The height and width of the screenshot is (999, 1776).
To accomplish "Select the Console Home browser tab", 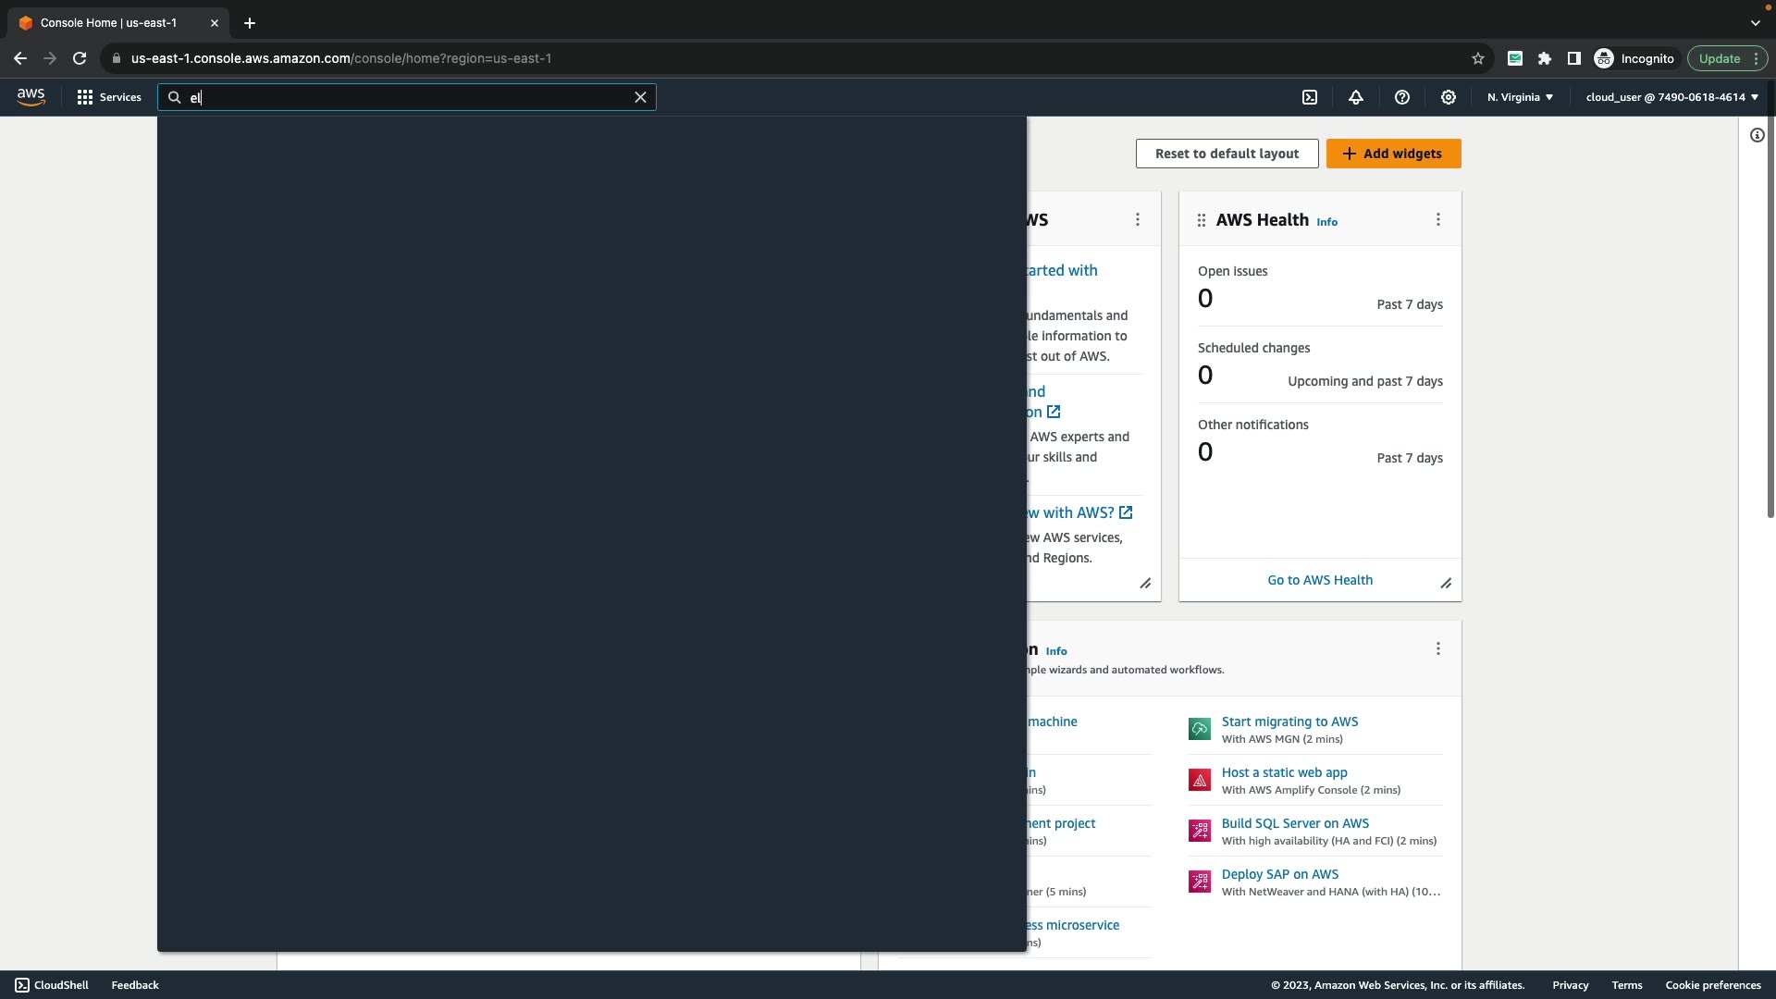I will (108, 23).
